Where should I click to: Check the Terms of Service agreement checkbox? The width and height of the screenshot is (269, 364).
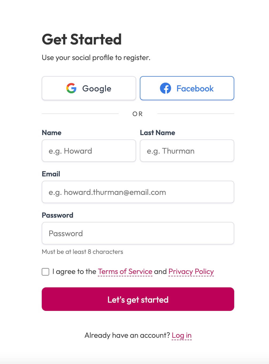click(45, 272)
